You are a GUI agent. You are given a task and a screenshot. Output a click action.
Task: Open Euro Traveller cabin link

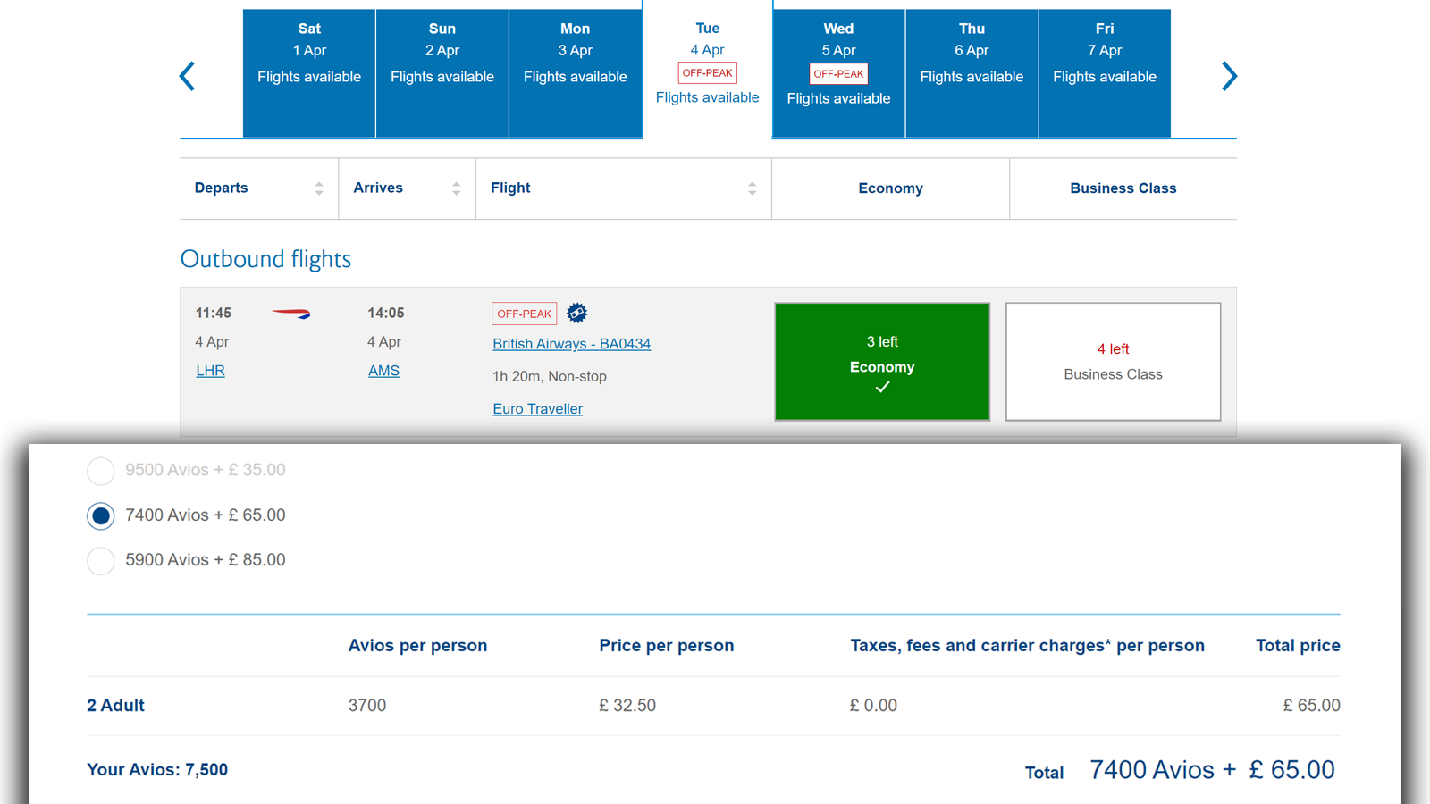[x=538, y=409]
